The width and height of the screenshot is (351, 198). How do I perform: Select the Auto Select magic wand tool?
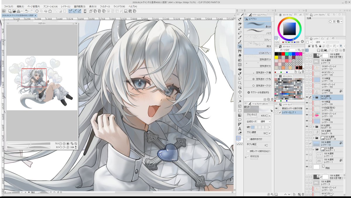[240, 101]
